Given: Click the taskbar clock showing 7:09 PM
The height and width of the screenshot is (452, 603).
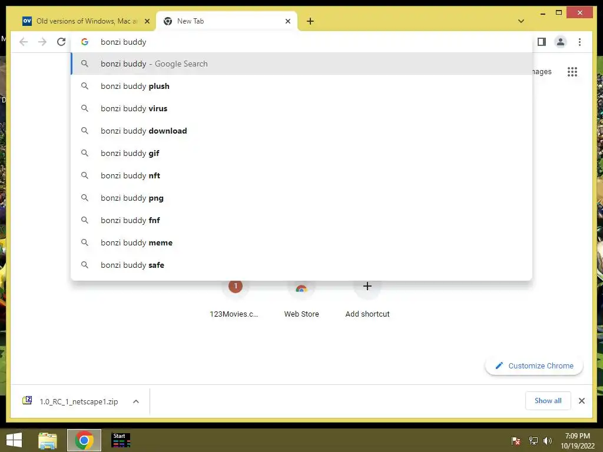Looking at the screenshot, I should (x=577, y=441).
